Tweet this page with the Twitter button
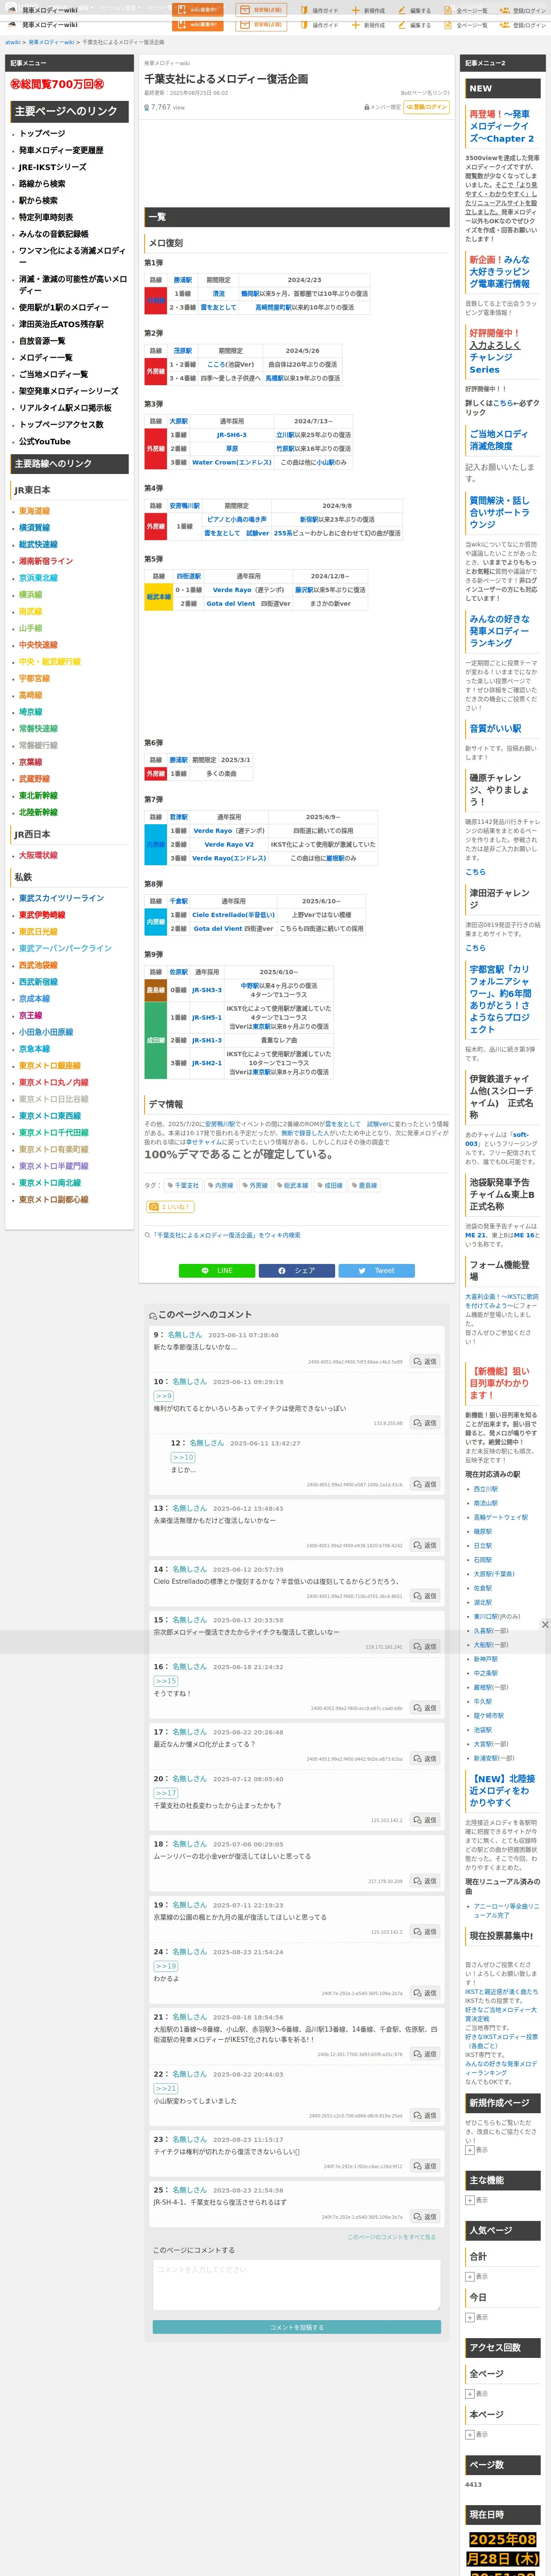The height and width of the screenshot is (2576, 551). click(377, 1270)
